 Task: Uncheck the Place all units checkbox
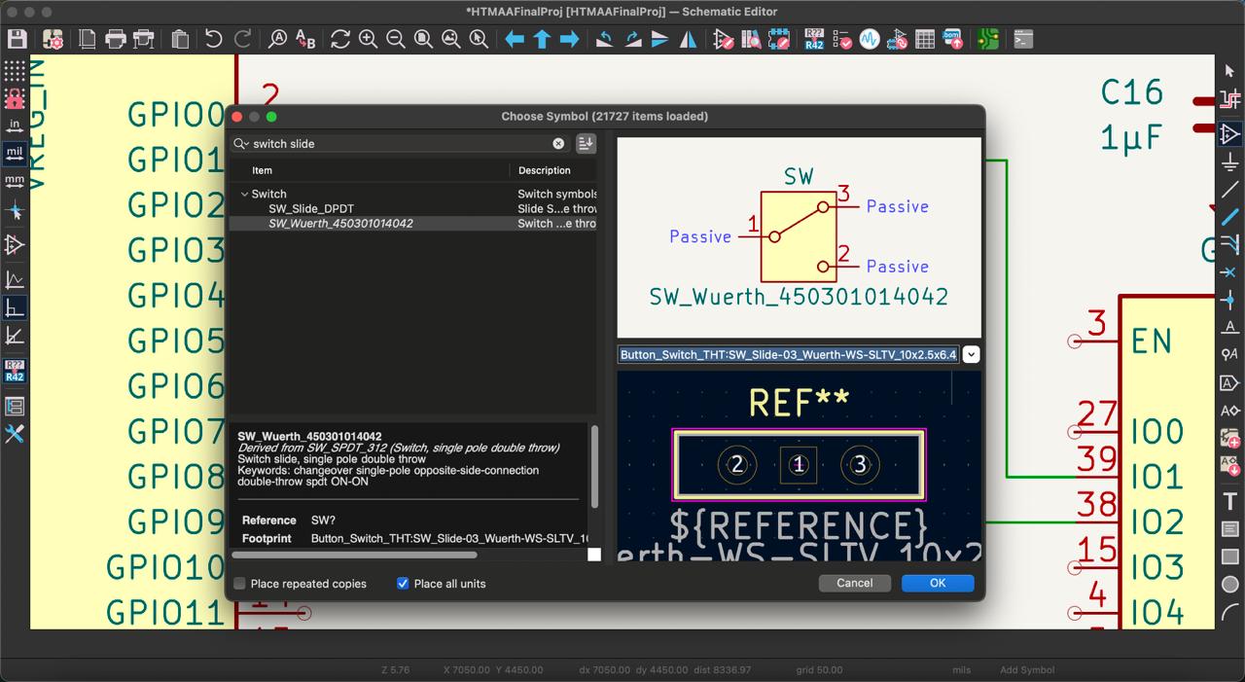403,584
